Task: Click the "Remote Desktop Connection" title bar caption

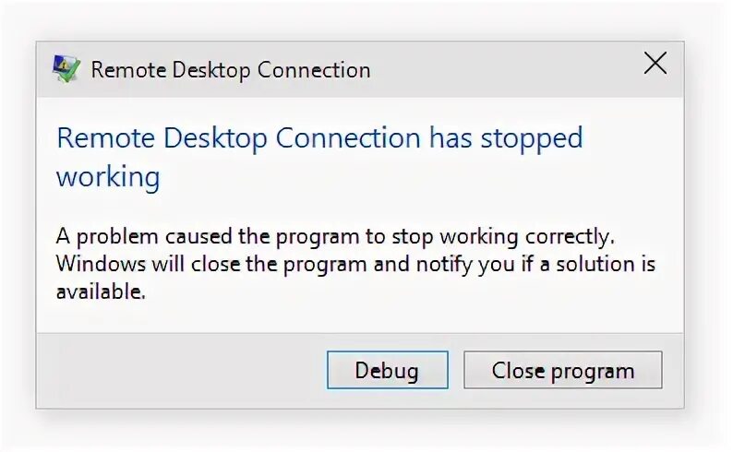Action: click(x=230, y=70)
